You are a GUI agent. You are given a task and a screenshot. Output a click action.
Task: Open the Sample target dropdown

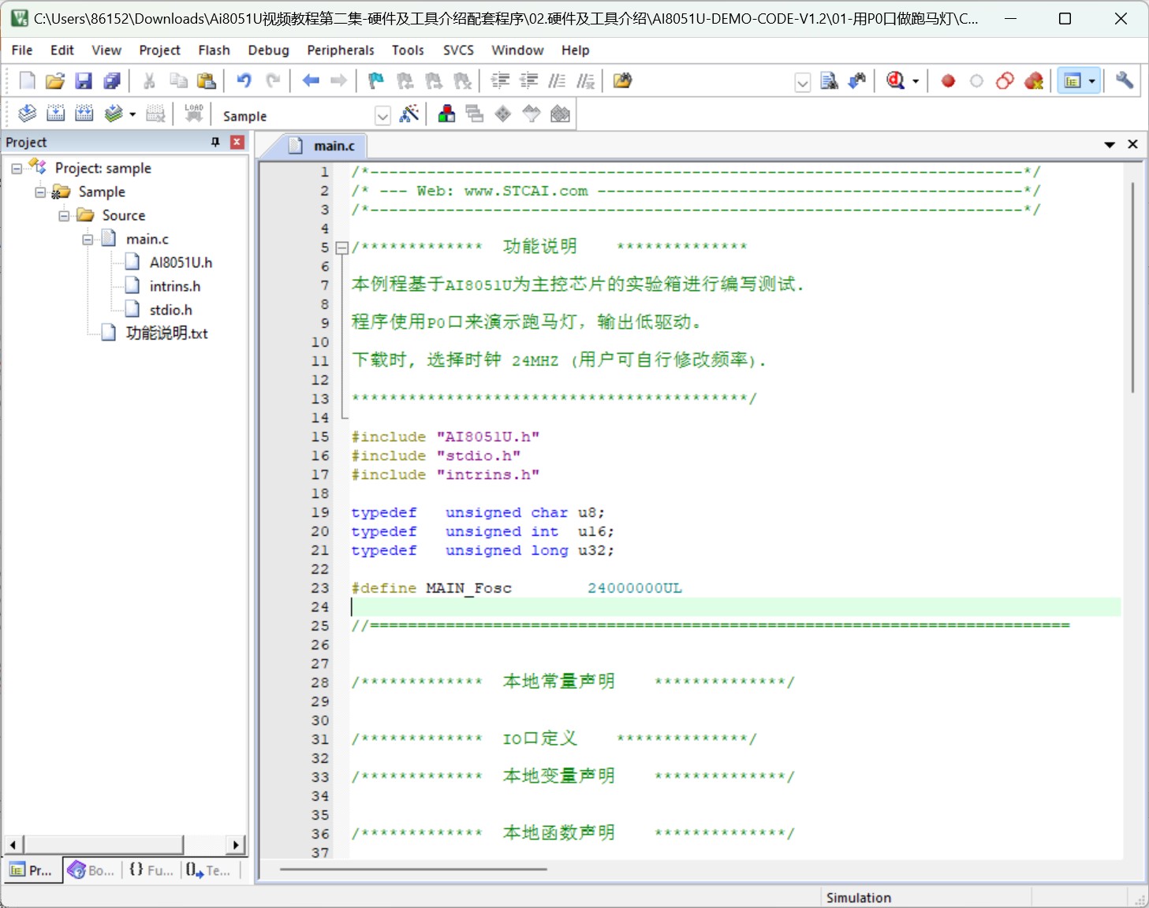382,116
